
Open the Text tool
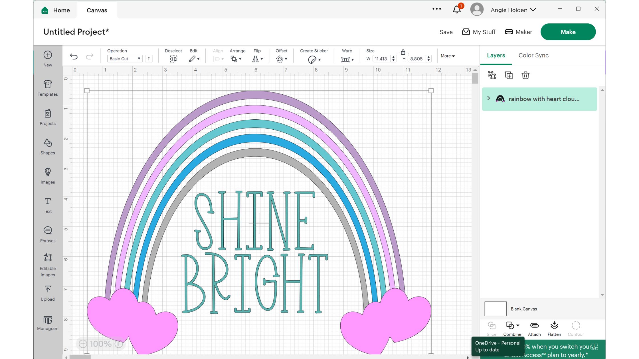coord(47,204)
